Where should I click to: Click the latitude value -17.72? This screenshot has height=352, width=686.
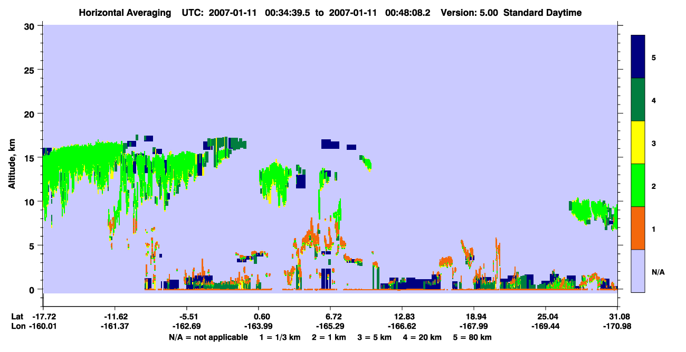pyautogui.click(x=43, y=317)
